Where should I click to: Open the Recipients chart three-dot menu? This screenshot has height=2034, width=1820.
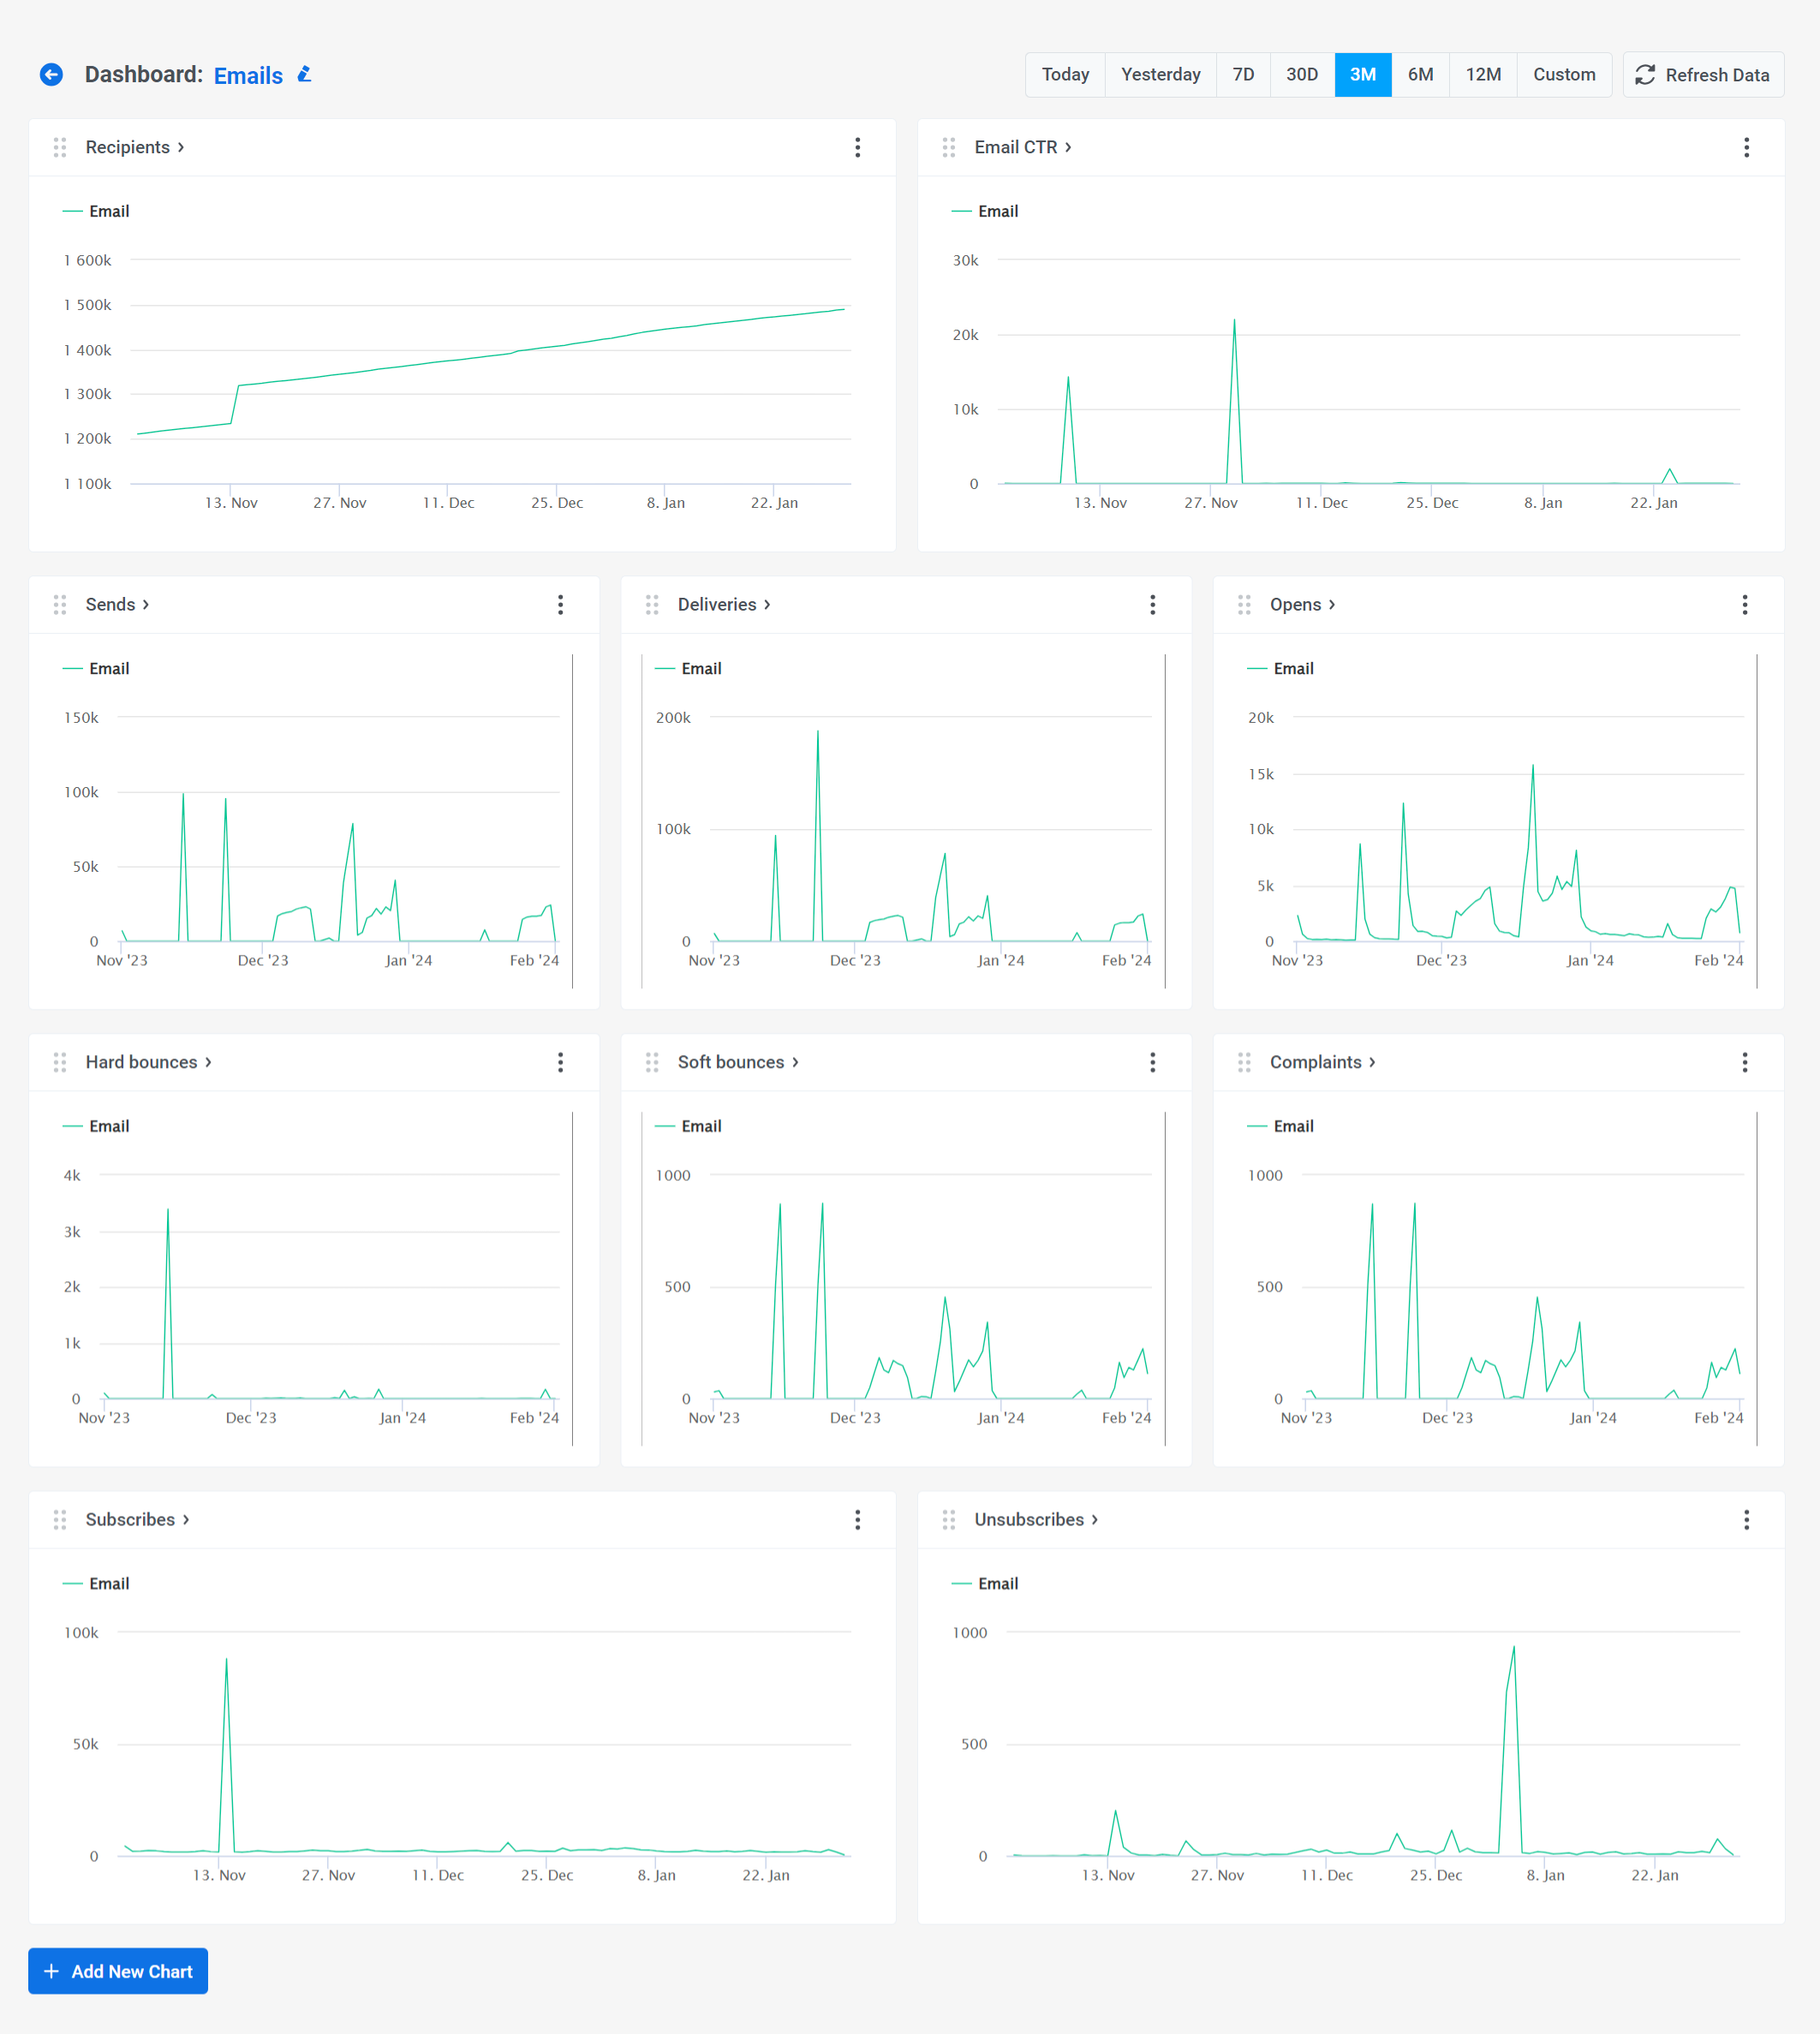(857, 148)
